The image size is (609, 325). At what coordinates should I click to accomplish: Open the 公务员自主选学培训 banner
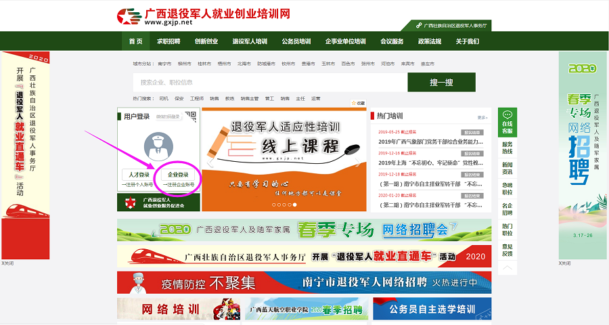432,309
